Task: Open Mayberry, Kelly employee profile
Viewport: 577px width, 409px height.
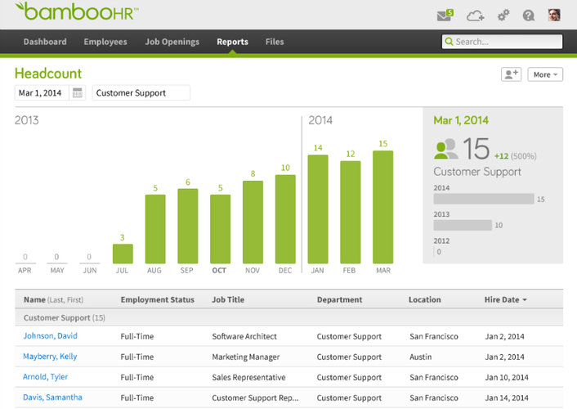Action: [x=51, y=357]
